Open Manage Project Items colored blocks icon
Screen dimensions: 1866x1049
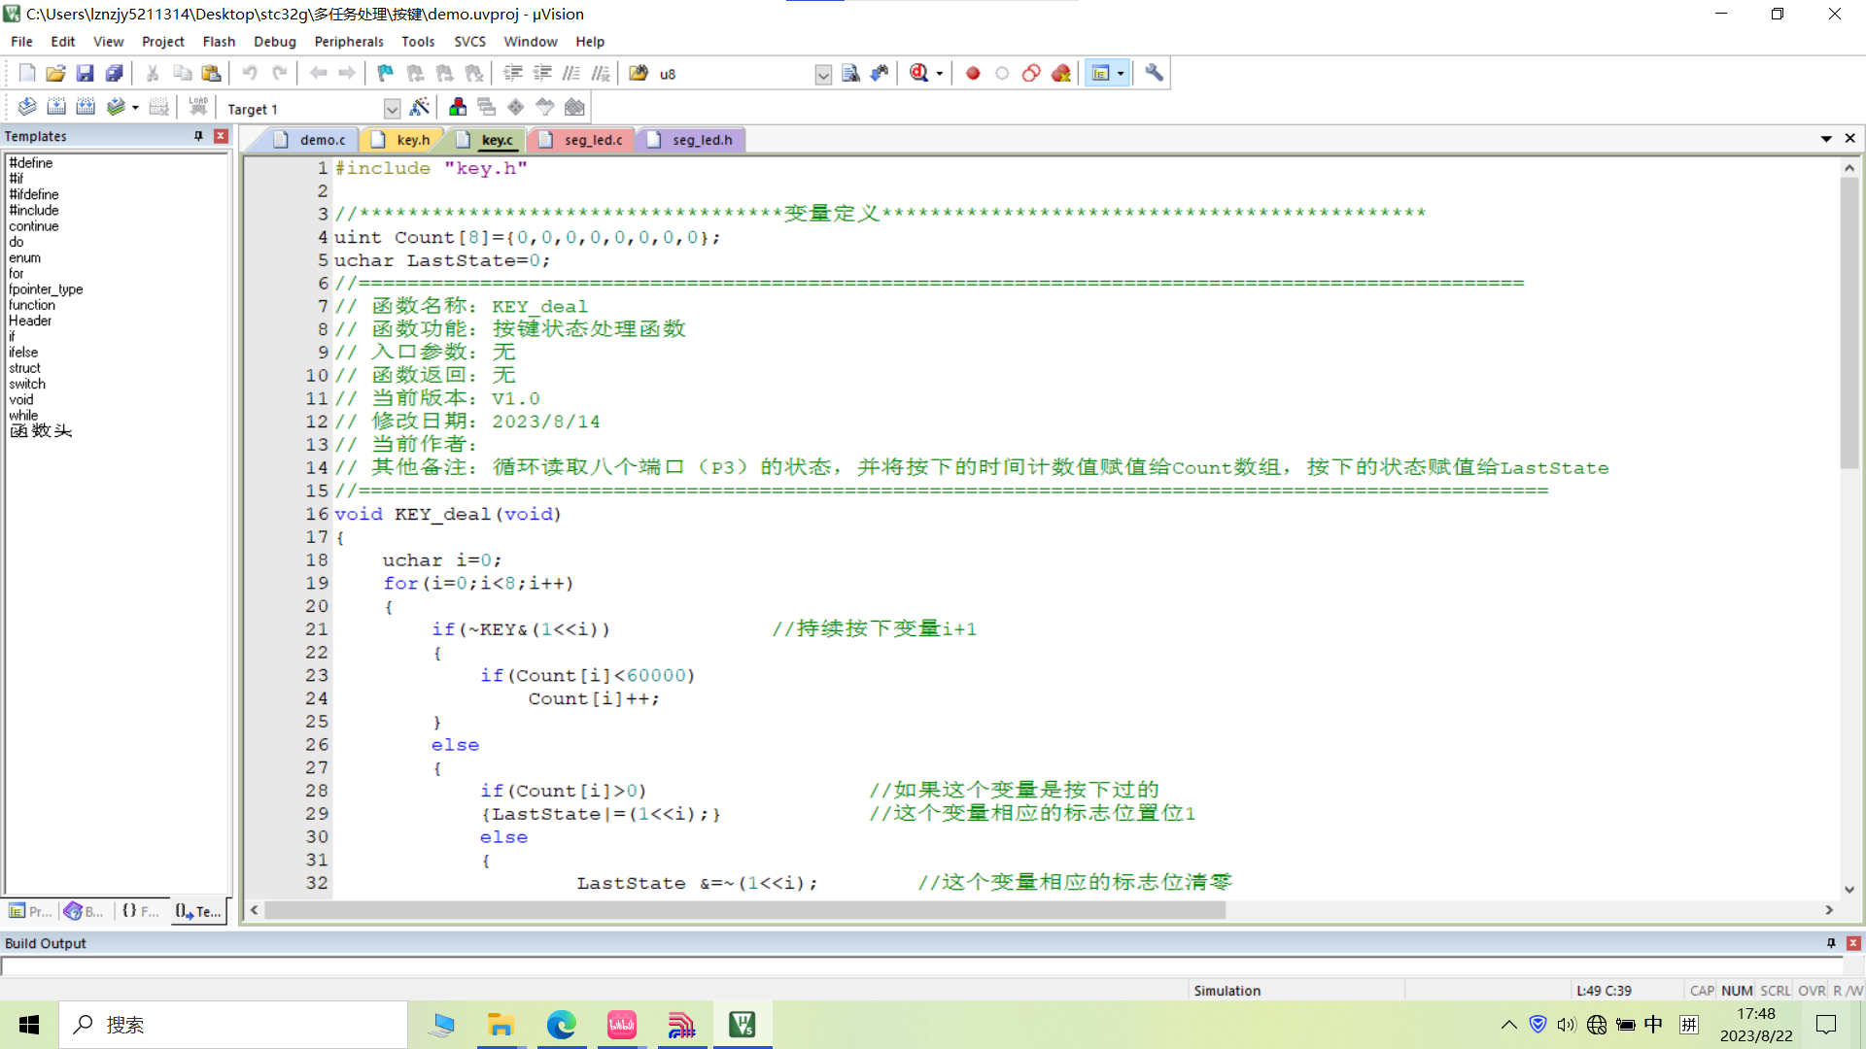[x=458, y=107]
